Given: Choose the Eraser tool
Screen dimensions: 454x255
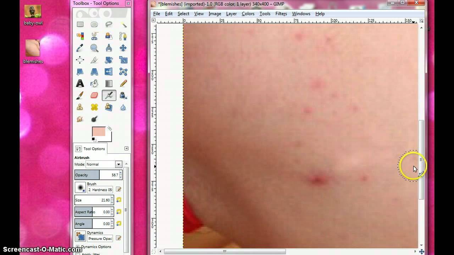Looking at the screenshot, I should [x=94, y=95].
